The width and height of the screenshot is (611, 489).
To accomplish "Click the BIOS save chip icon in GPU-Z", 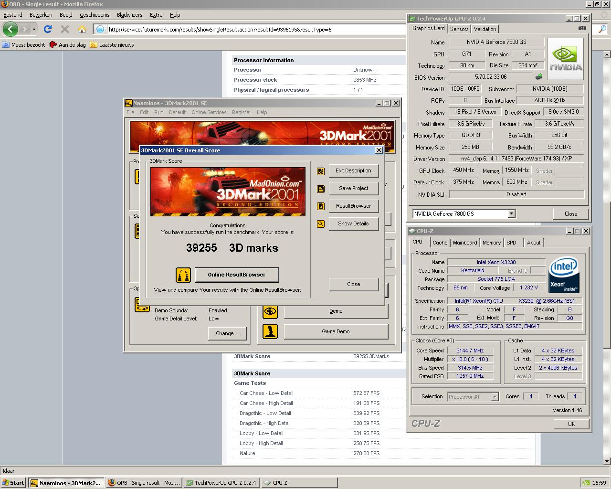I will pyautogui.click(x=538, y=76).
